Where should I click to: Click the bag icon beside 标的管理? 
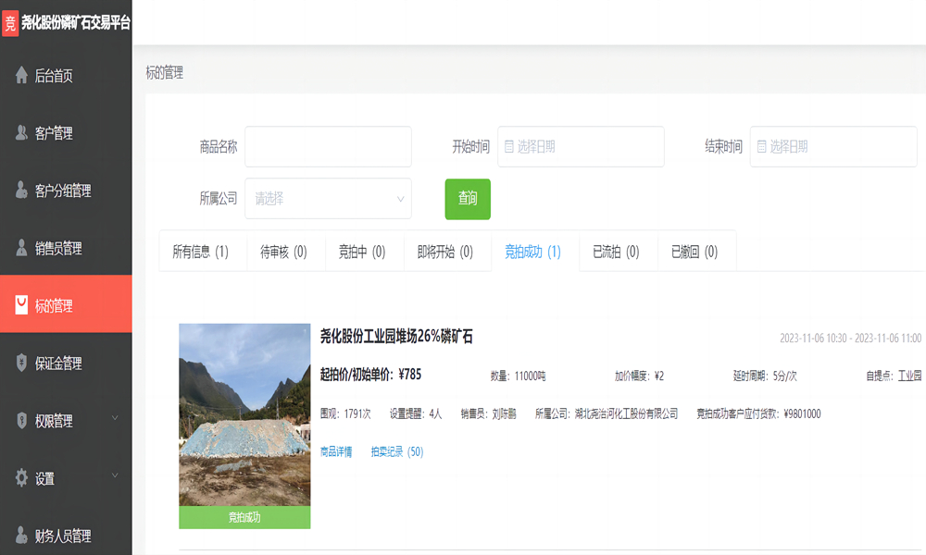coord(21,305)
